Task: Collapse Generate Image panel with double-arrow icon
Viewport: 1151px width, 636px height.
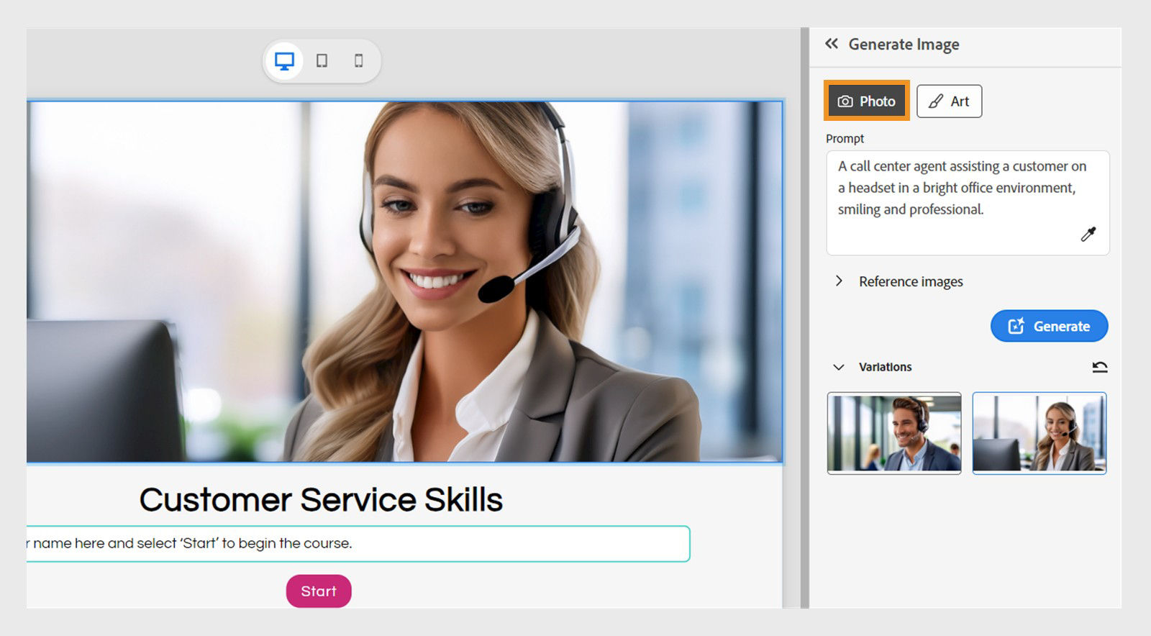Action: (832, 44)
